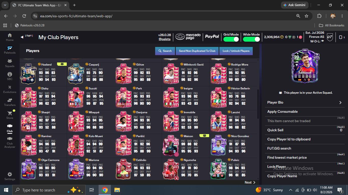Open the Chrome apps grid icon
This screenshot has width=348, height=195.
coord(5,25)
